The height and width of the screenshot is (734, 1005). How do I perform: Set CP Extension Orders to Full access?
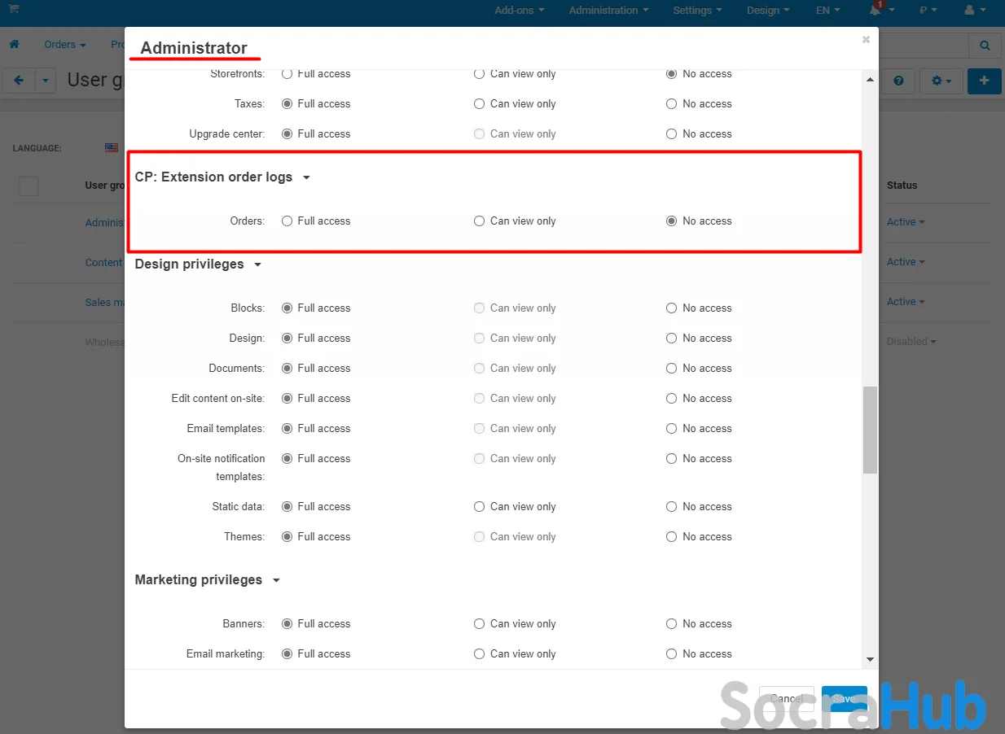coord(287,221)
